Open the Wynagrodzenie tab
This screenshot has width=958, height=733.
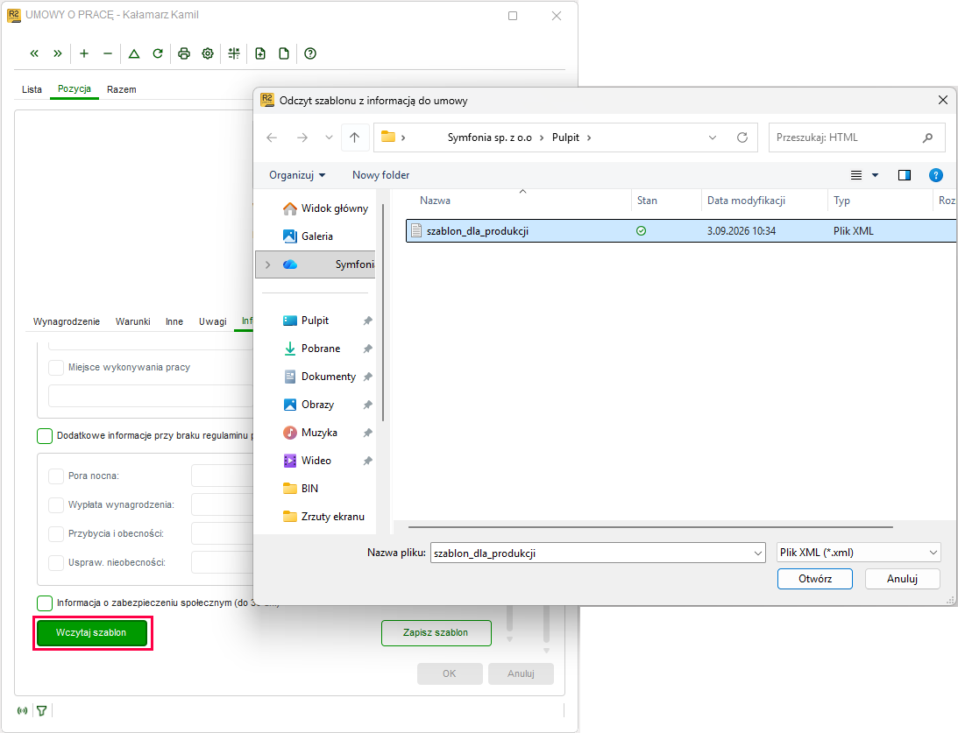click(67, 321)
